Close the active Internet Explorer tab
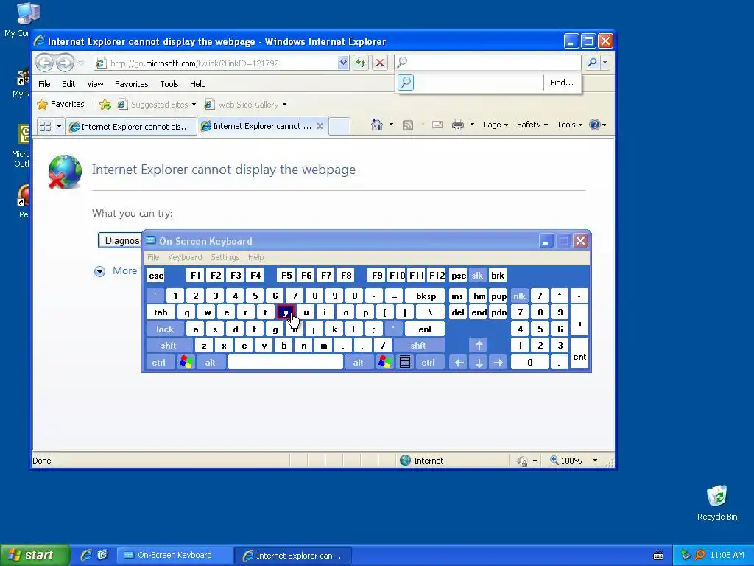The image size is (754, 566). (320, 126)
